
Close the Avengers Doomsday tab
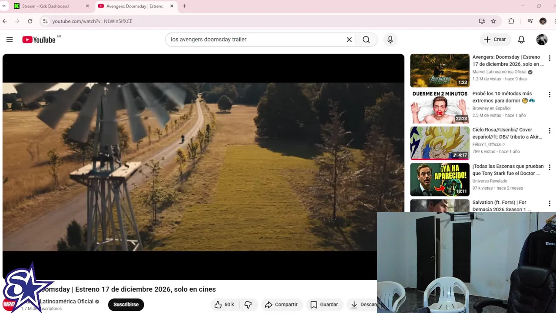172,6
